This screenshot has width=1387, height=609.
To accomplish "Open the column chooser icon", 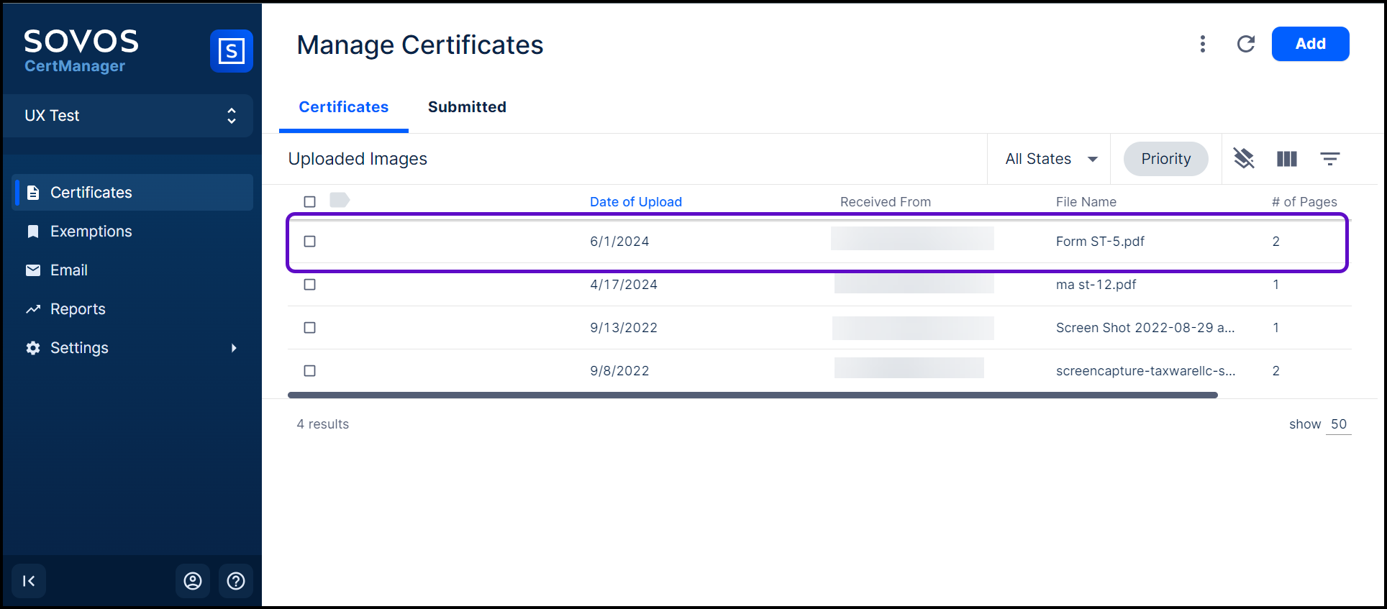I will 1286,159.
